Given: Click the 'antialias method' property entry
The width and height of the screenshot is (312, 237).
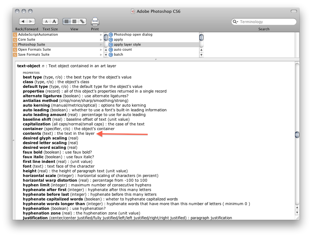Looking at the screenshot, I should click(x=76, y=101).
